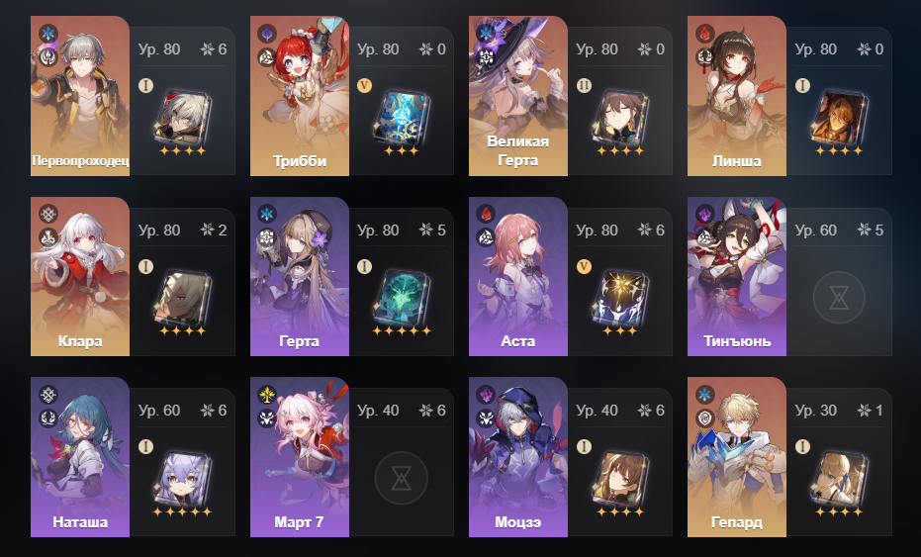Click the superimposition II badge for Великая Герта
921x557 pixels.
pos(584,86)
